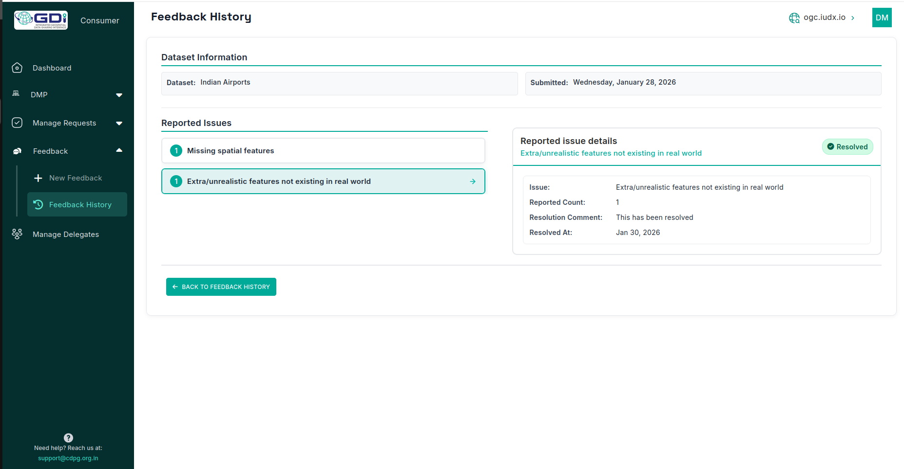Open Manage Delegates page

tap(66, 234)
